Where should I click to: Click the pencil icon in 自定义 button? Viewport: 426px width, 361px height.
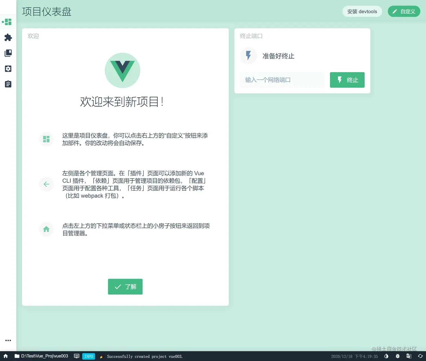coord(395,12)
